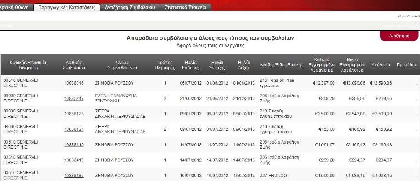
Task: Select the 227 PRONOO branch cell
Action: pos(273,176)
